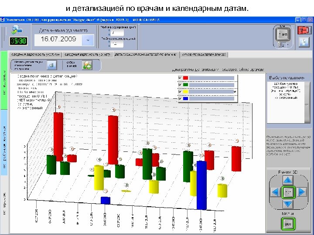Click the indicator selection list scrollbar

[x=307, y=102]
